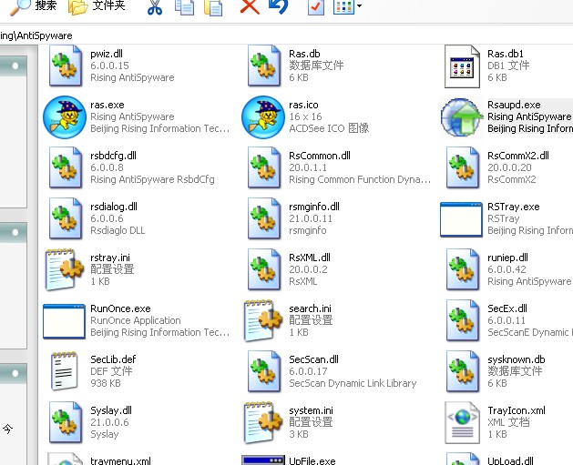Open the Folders view toolbar button

click(97, 6)
